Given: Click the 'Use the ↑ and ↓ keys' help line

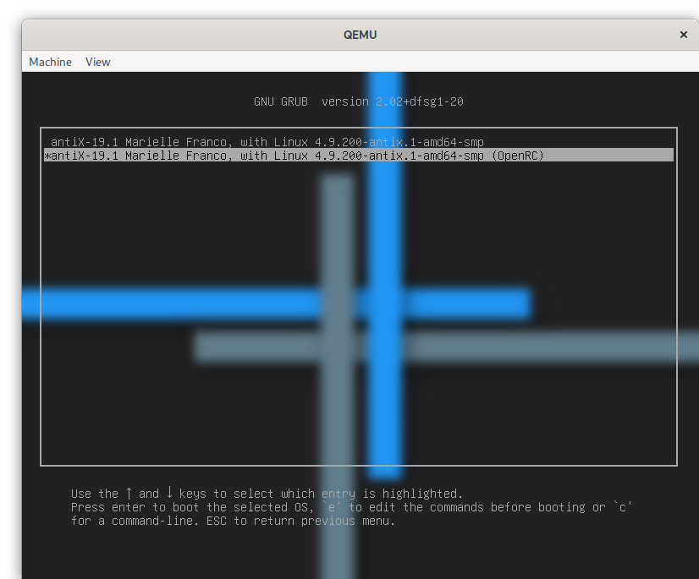Looking at the screenshot, I should (267, 494).
